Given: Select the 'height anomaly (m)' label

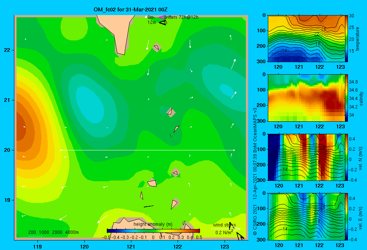Looking at the screenshot, I should (153, 224).
